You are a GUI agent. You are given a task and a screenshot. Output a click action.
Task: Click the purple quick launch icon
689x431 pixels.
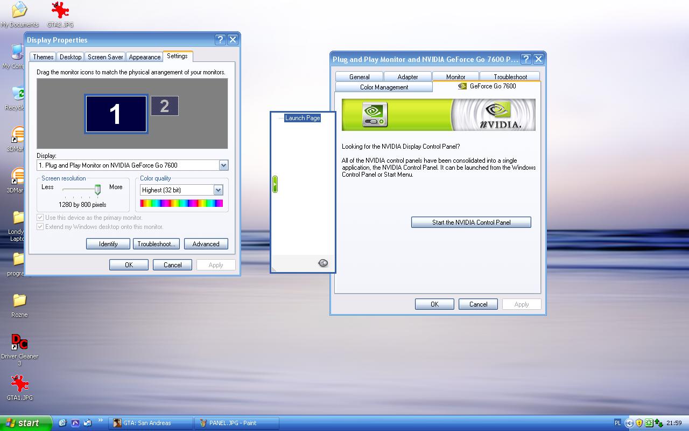click(x=75, y=423)
